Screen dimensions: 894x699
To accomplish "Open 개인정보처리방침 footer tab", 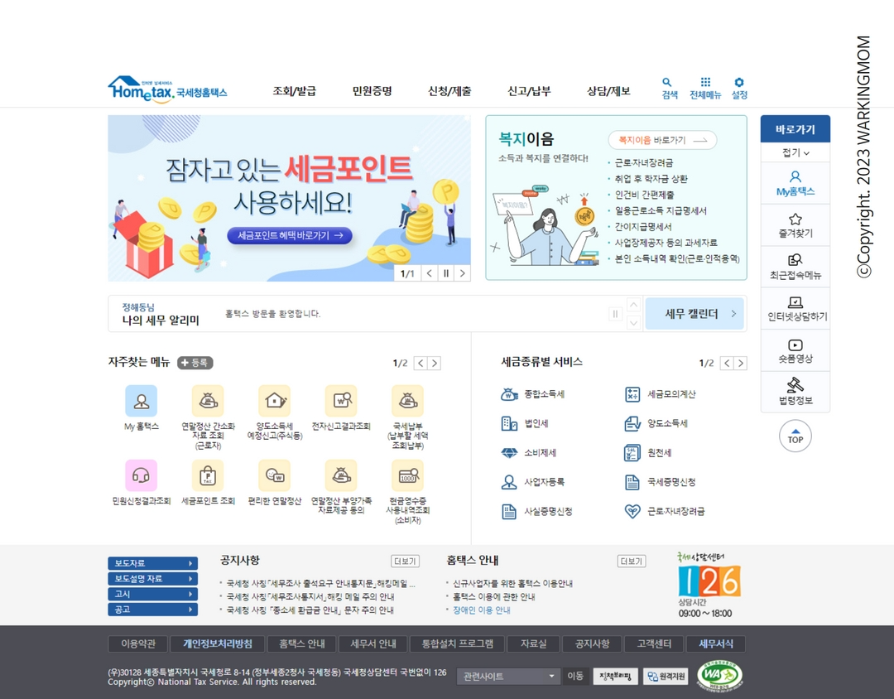I will click(x=218, y=644).
